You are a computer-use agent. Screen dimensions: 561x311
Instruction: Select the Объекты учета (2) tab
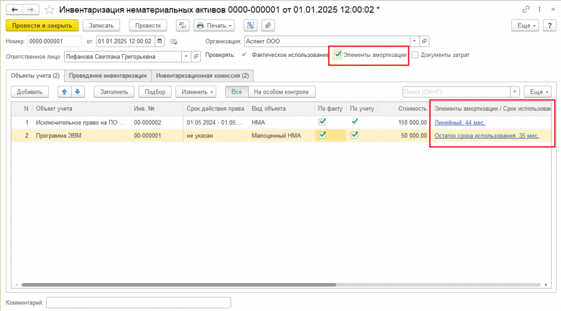pyautogui.click(x=35, y=76)
